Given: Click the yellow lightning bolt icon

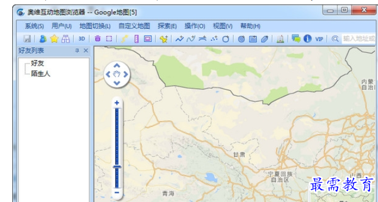Looking at the screenshot, I should click(124, 39).
